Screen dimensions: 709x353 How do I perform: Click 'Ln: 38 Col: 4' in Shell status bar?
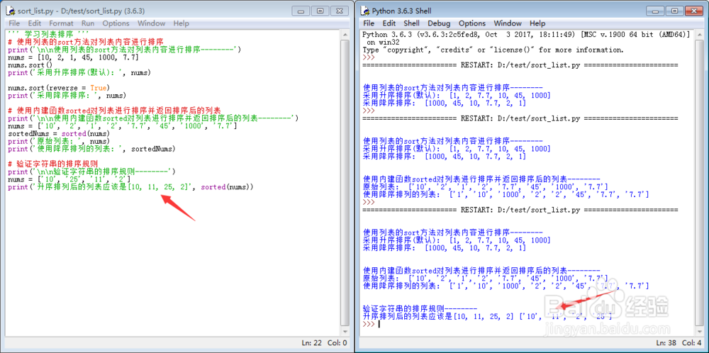click(679, 343)
